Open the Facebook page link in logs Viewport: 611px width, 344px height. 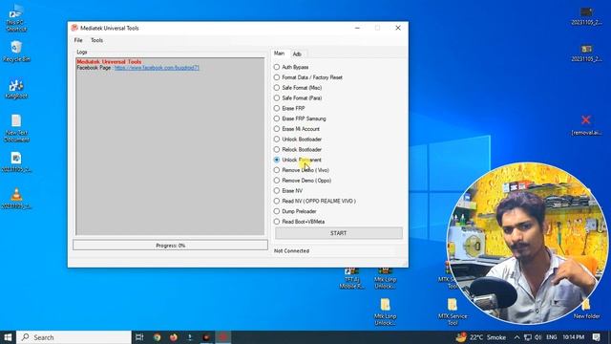point(157,68)
